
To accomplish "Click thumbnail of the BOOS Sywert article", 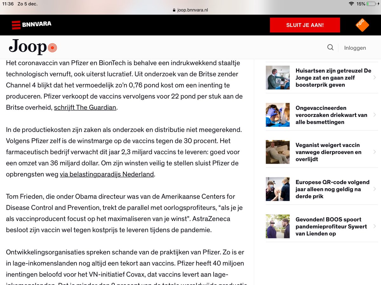I will (278, 226).
